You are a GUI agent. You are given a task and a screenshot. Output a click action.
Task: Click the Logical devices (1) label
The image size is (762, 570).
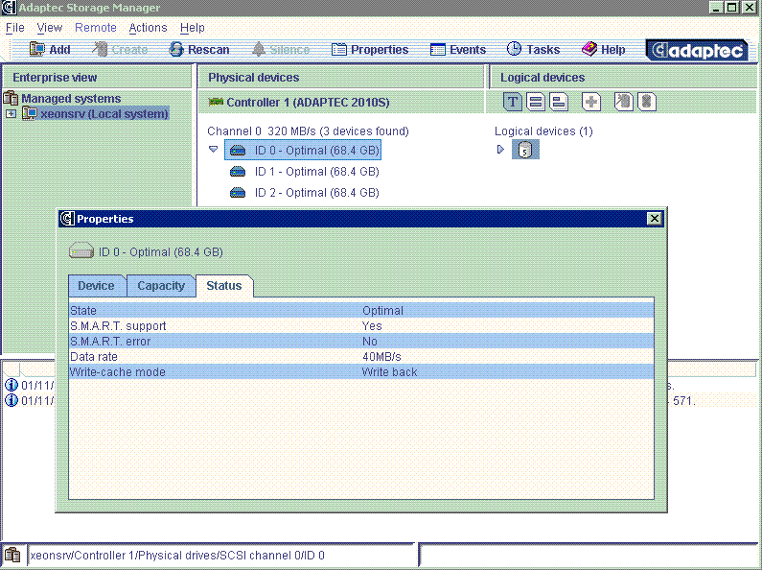(x=543, y=131)
